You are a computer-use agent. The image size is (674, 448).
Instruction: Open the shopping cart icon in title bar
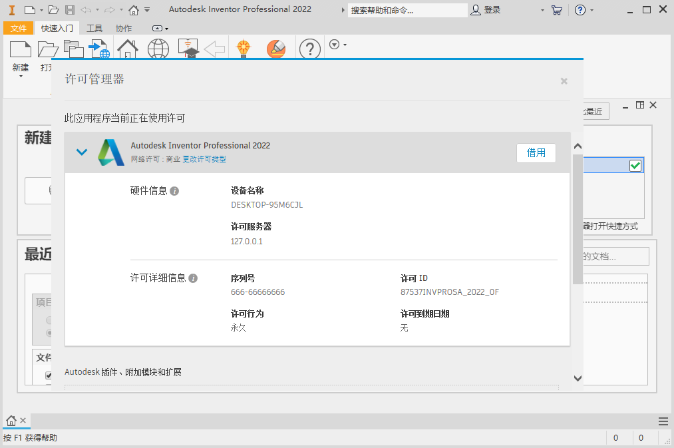pyautogui.click(x=558, y=10)
